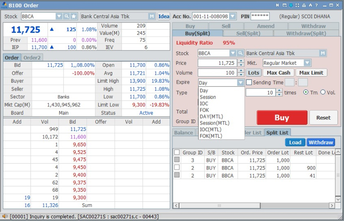Open help via the question mark icon

[x=316, y=5]
